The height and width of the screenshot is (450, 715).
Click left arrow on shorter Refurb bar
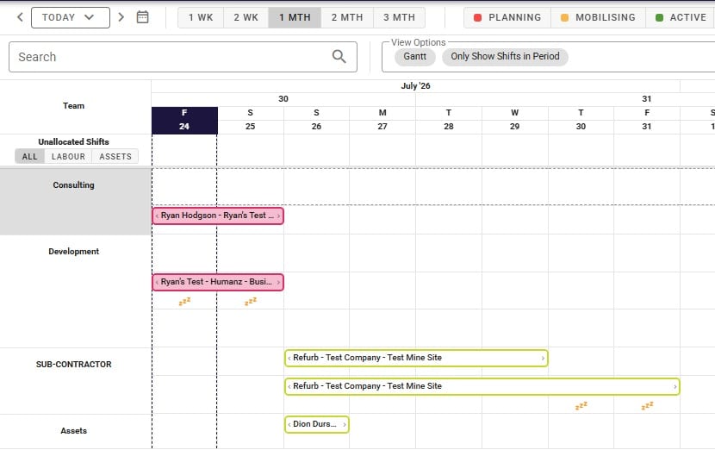coord(289,358)
